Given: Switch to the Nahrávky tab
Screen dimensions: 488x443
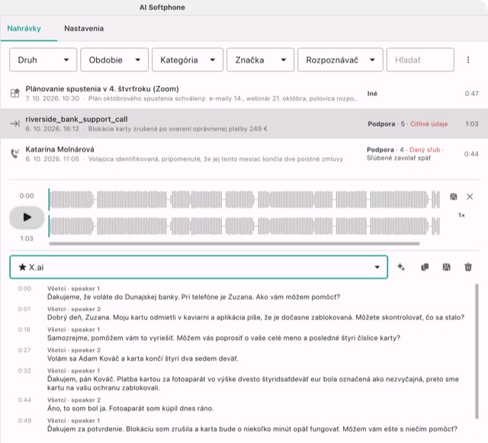Looking at the screenshot, I should pos(24,29).
